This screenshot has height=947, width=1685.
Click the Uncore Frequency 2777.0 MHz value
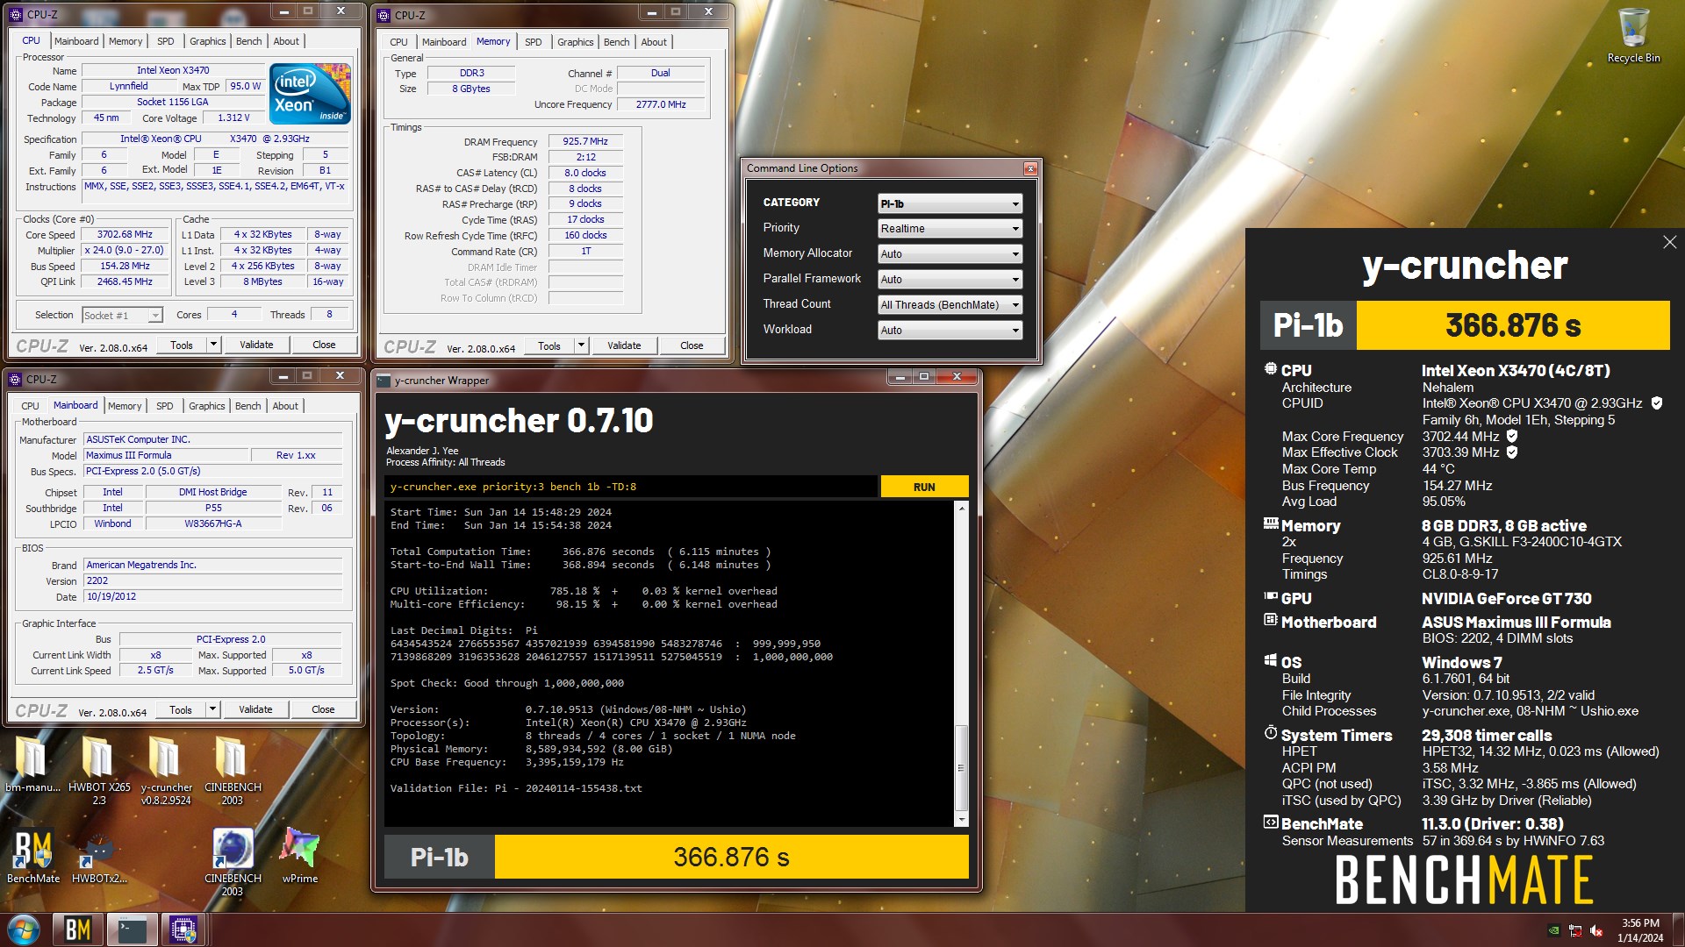661,104
